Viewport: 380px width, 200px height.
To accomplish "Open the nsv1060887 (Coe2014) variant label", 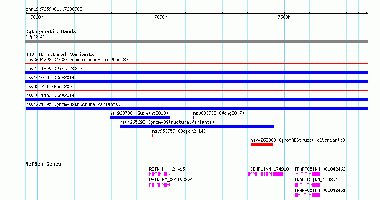I will click(x=51, y=77).
